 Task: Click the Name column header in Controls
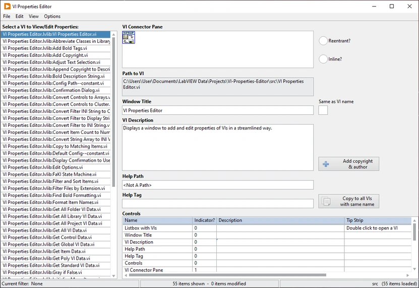click(x=157, y=220)
